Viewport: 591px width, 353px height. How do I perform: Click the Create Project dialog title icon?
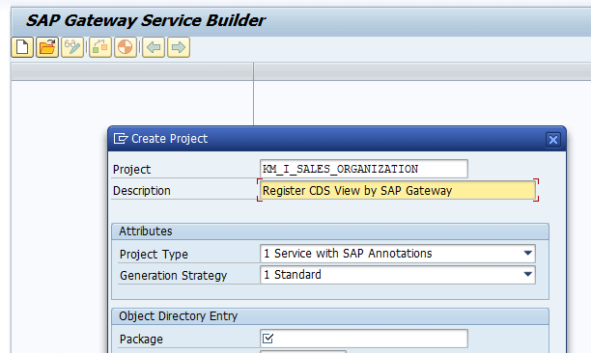[x=121, y=139]
